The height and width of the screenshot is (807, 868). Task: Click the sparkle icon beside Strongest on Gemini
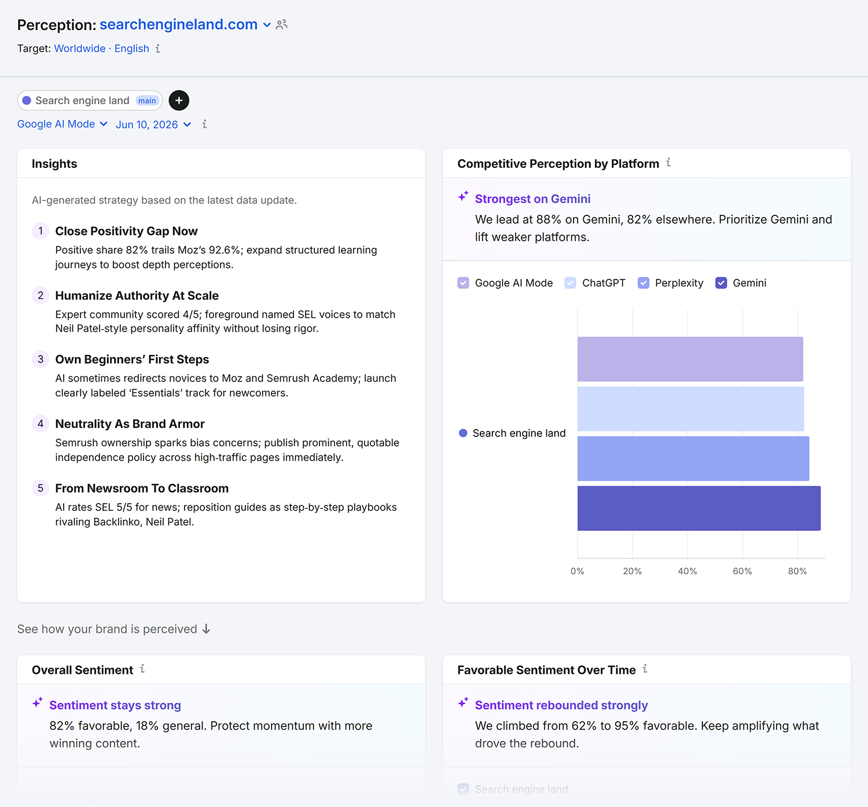coord(463,197)
